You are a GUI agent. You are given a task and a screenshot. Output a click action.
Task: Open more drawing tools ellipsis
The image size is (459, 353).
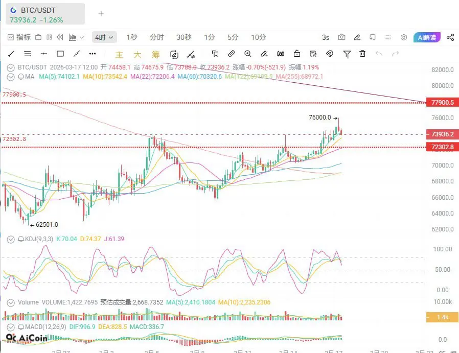(x=93, y=54)
